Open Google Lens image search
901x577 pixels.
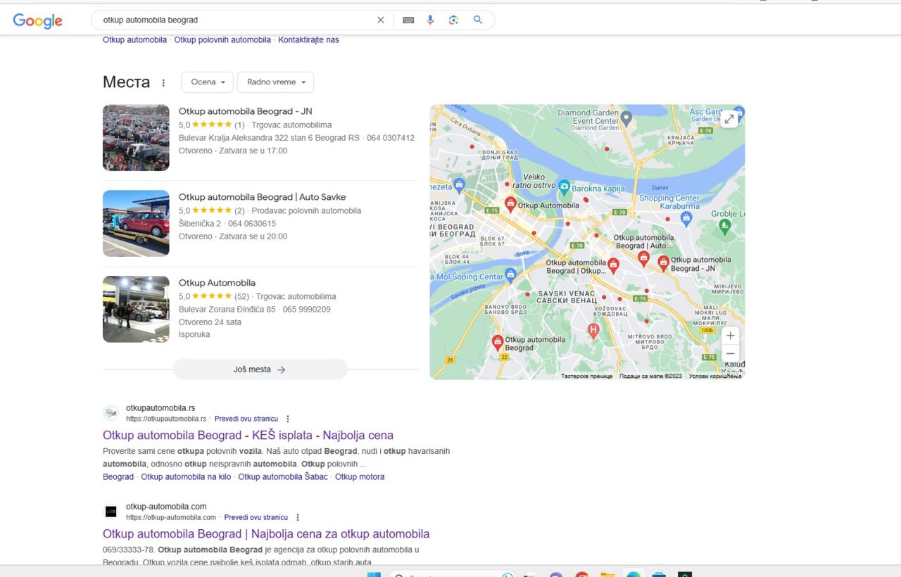(x=454, y=20)
